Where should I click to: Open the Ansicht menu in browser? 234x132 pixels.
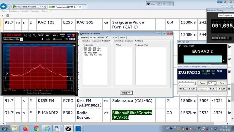pyautogui.click(x=25, y=11)
